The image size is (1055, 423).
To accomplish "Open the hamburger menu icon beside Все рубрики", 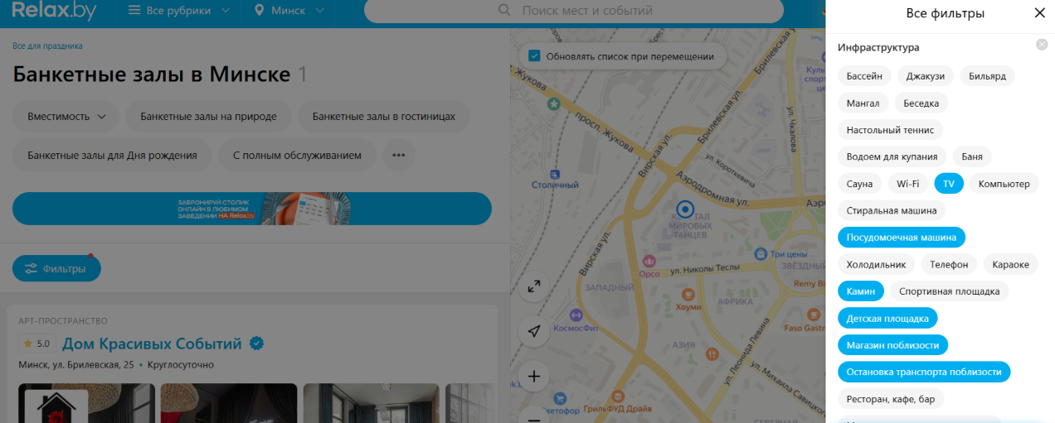I will [x=135, y=11].
